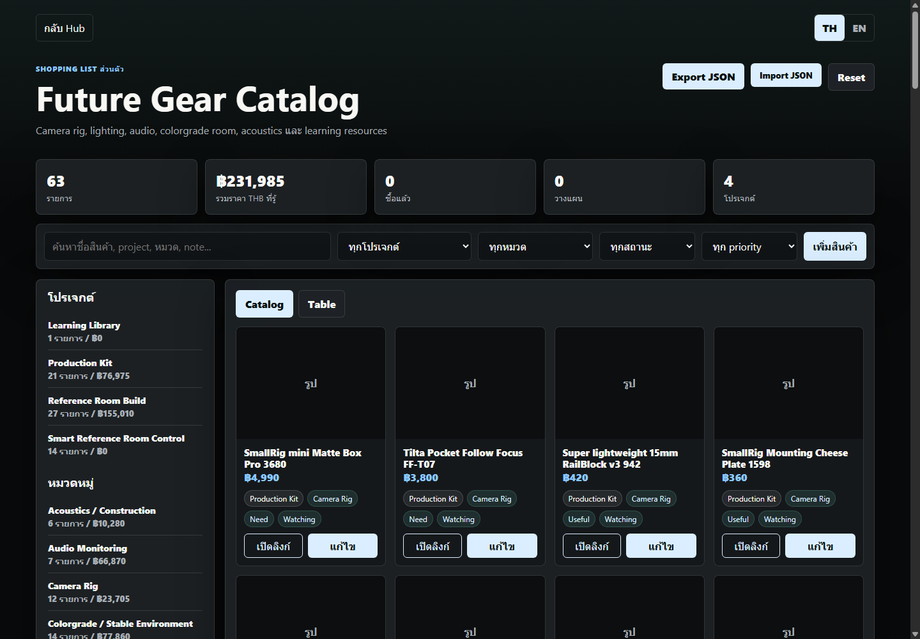Click Need tag on Matte Box card
This screenshot has width=920, height=639.
(x=259, y=520)
